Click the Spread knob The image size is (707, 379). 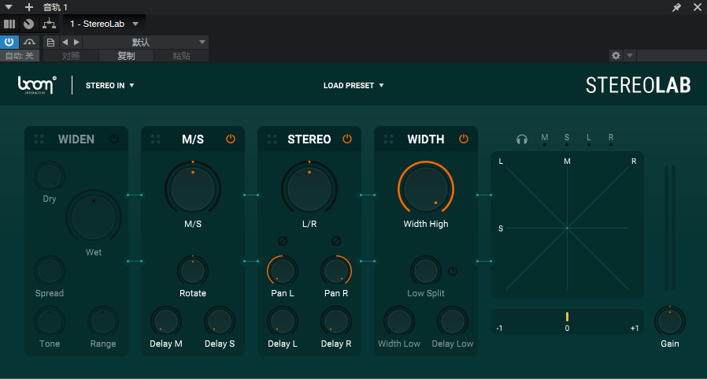click(50, 271)
